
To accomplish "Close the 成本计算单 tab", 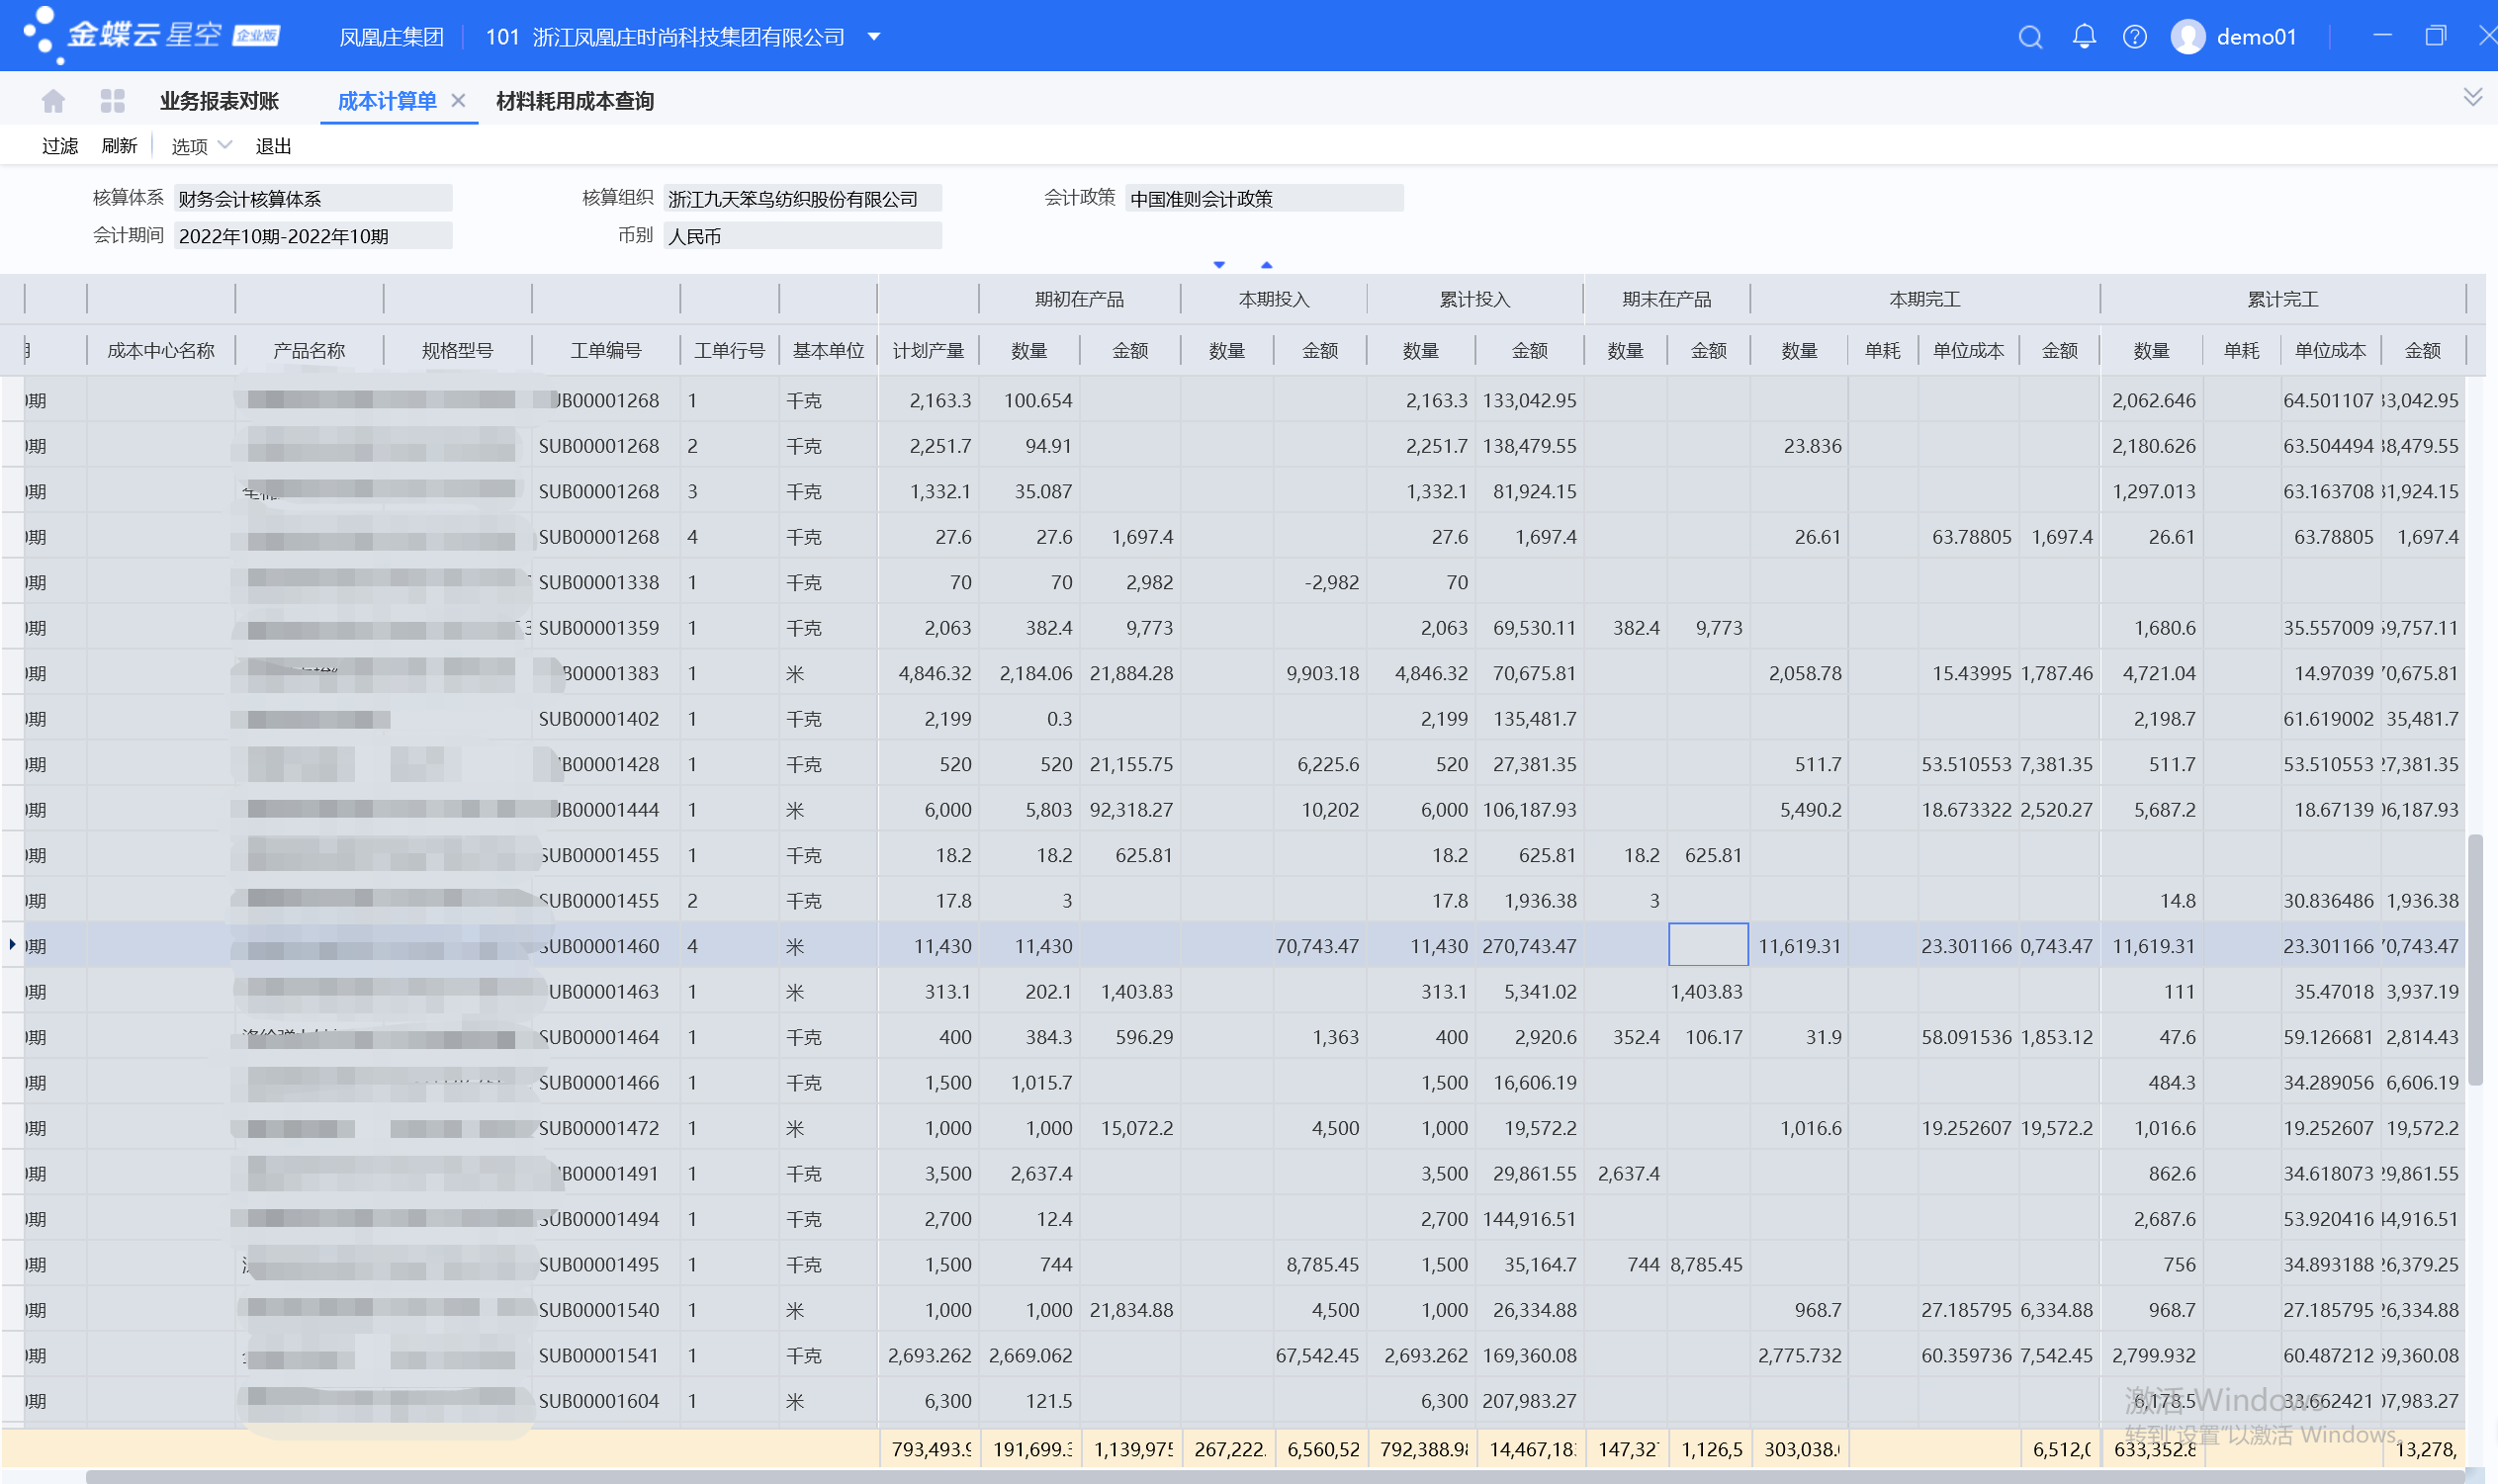I will point(458,100).
